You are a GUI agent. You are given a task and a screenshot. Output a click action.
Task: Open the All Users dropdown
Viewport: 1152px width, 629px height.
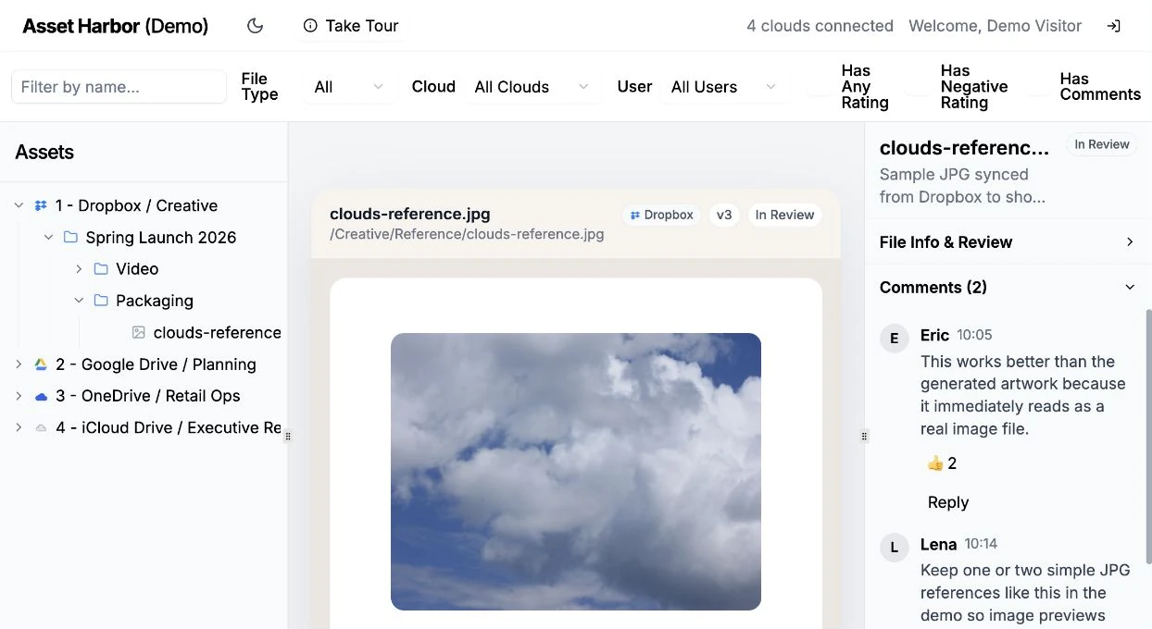(723, 87)
